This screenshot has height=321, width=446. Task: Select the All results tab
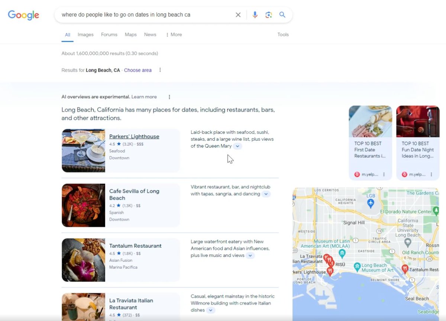[68, 35]
